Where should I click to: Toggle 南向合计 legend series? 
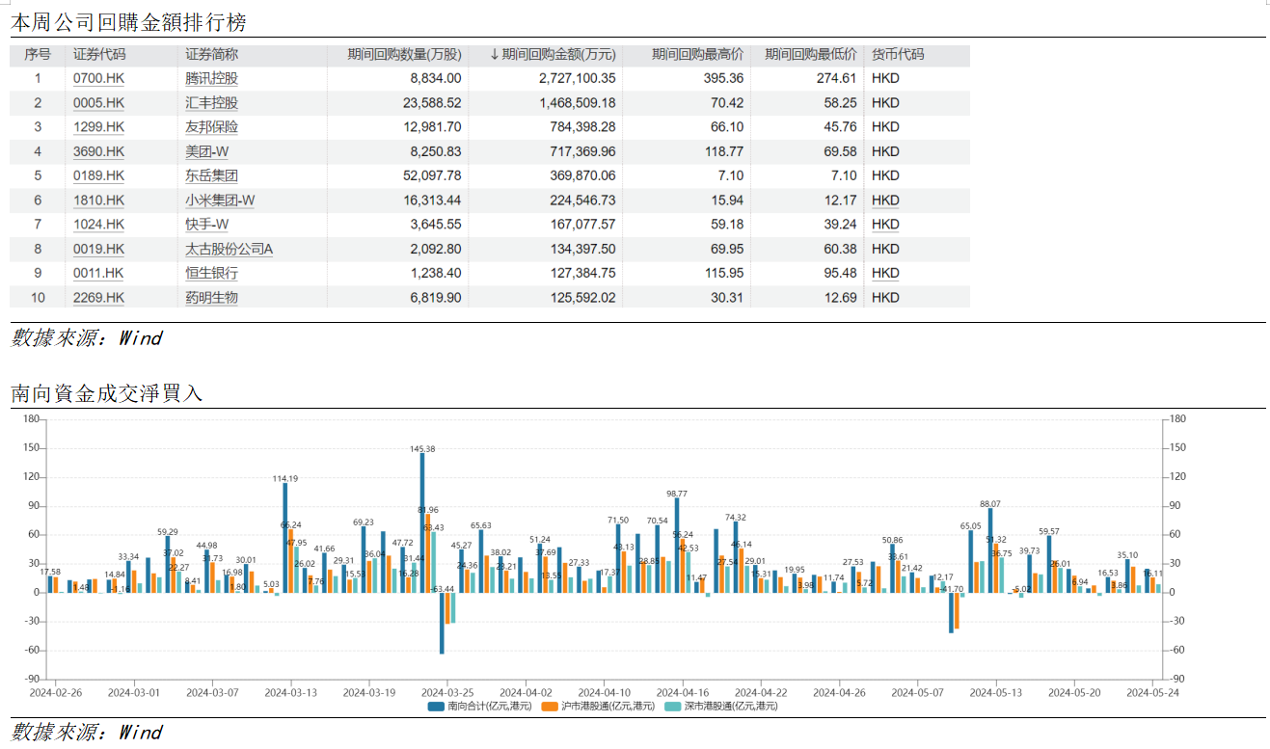pos(479,706)
